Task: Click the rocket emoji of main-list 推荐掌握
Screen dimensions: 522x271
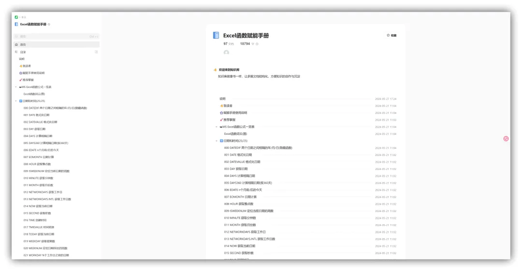Action: [221, 120]
